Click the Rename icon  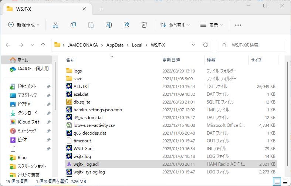(x=109, y=25)
